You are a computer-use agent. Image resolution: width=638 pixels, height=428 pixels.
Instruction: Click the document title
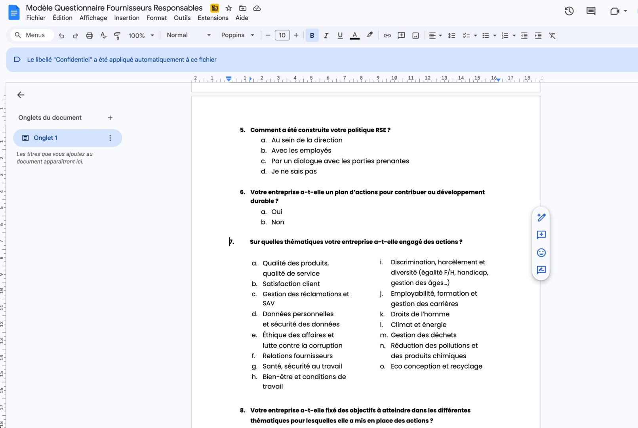[114, 8]
